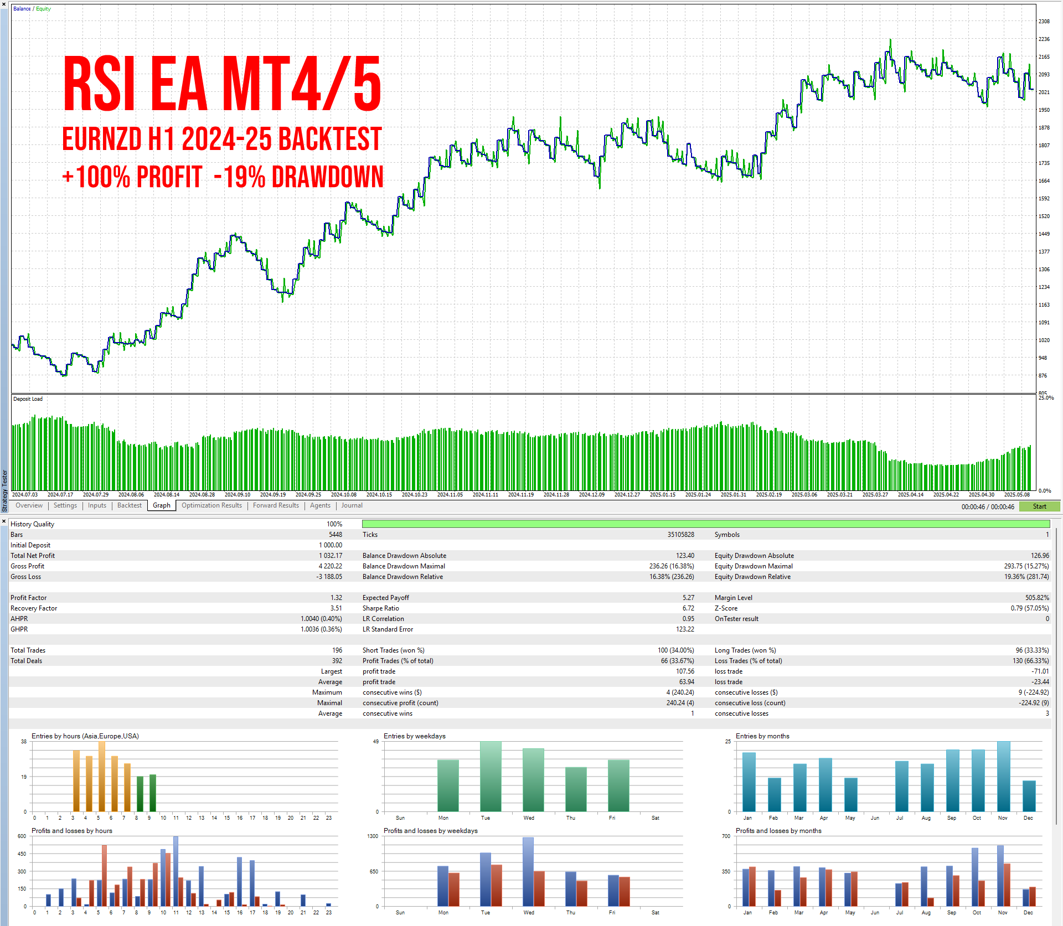Click Largest loss trade value -71.01
1063x926 pixels.
click(x=1040, y=671)
